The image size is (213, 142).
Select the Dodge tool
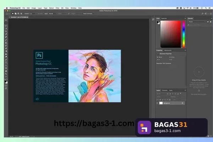pyautogui.click(x=6, y=57)
